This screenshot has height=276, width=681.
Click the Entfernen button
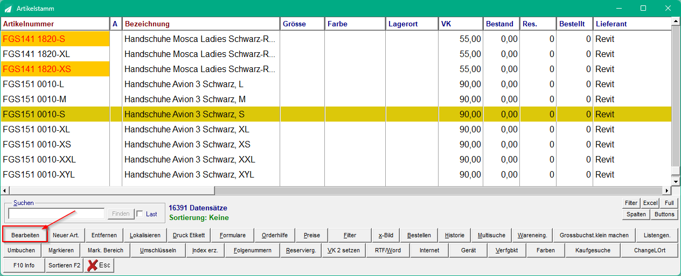pyautogui.click(x=104, y=235)
